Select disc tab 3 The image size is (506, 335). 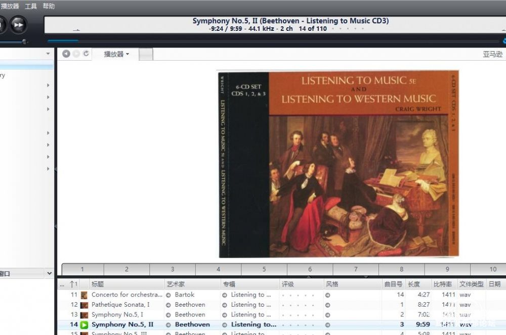point(173,269)
